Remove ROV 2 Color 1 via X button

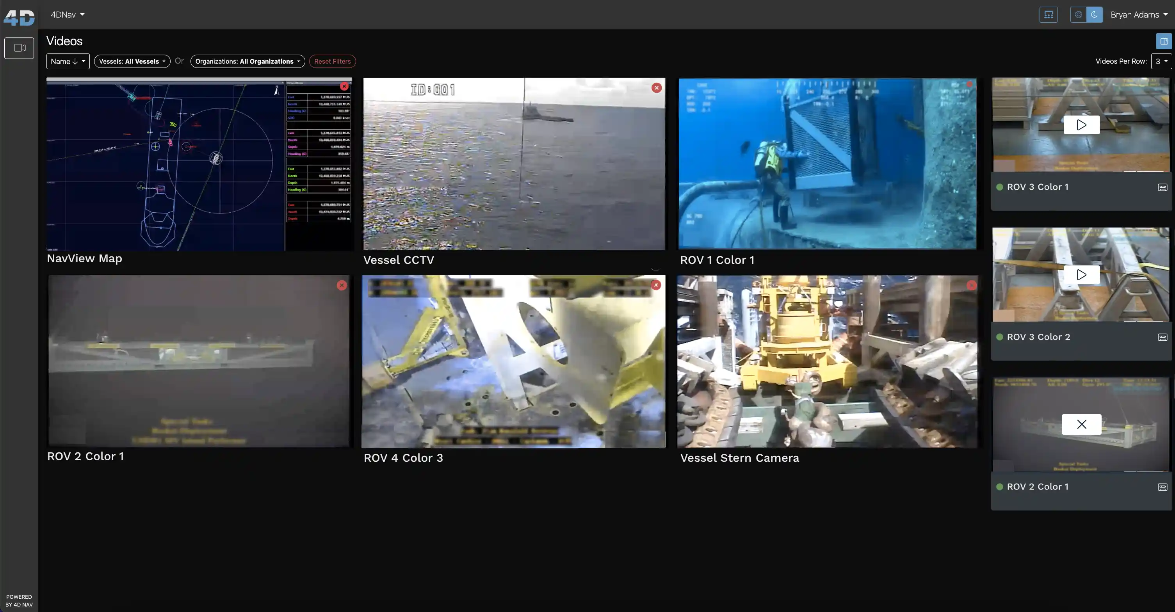pyautogui.click(x=1081, y=424)
